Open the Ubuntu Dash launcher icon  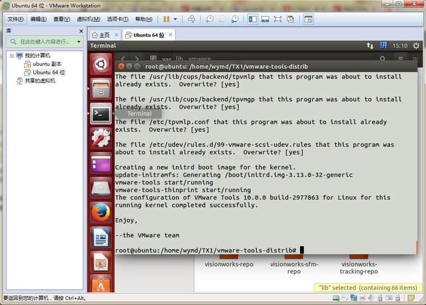pos(101,64)
